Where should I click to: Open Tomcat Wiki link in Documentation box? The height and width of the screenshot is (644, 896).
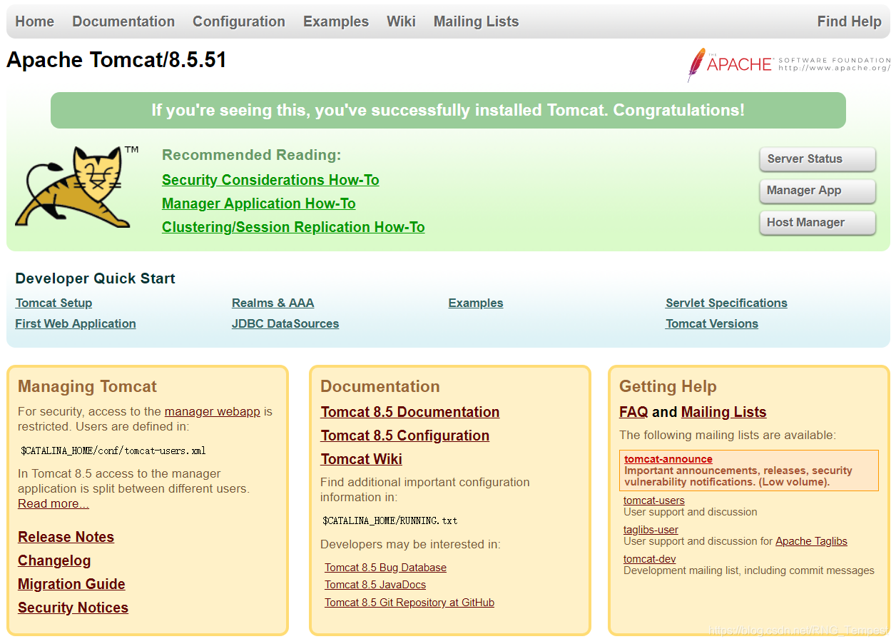362,459
